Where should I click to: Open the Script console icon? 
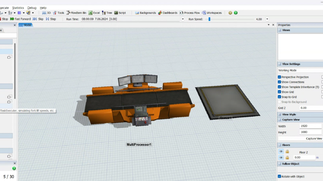tap(120, 13)
